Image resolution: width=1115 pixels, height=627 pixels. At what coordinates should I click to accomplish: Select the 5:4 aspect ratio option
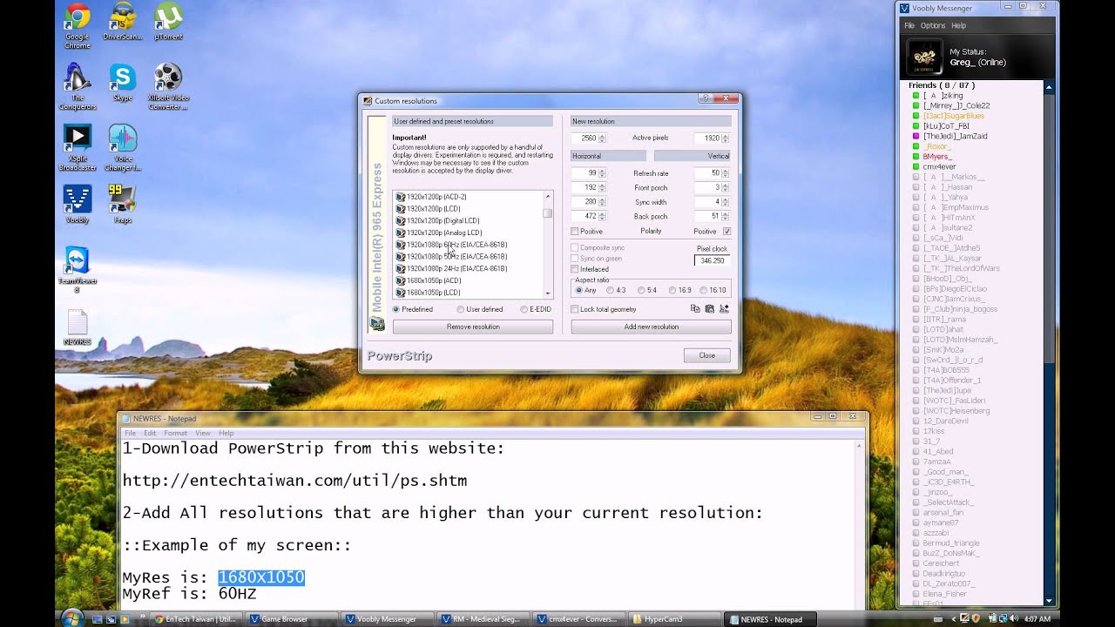pyautogui.click(x=641, y=290)
